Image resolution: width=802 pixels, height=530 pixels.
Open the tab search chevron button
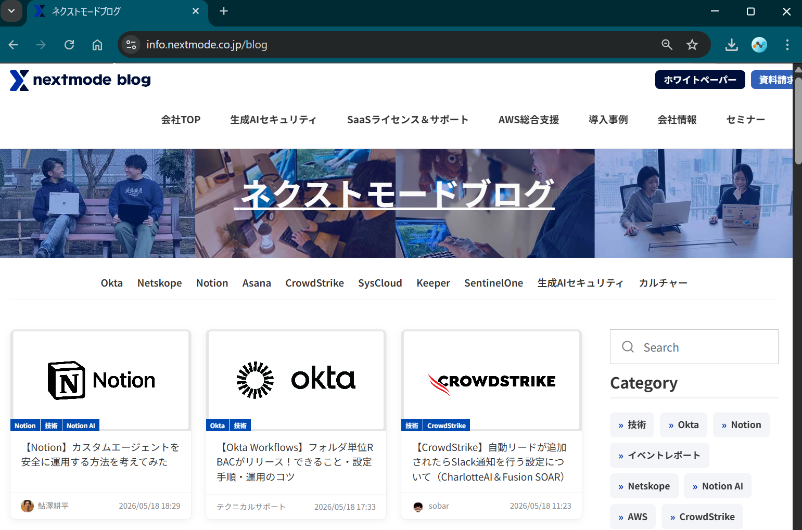pyautogui.click(x=11, y=11)
